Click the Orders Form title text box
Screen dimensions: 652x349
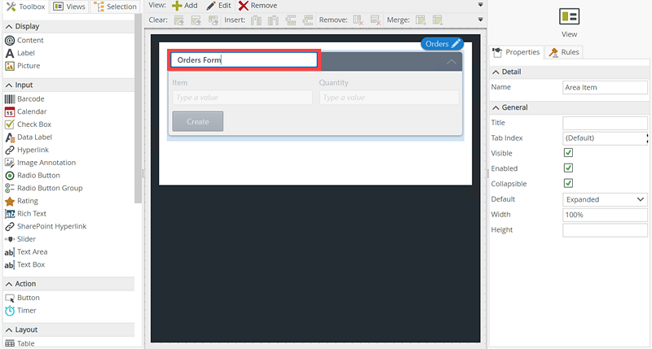pyautogui.click(x=244, y=60)
